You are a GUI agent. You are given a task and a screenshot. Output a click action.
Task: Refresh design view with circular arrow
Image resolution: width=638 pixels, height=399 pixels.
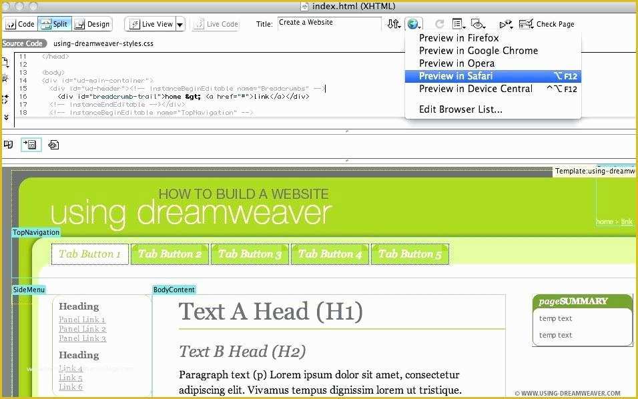[439, 24]
